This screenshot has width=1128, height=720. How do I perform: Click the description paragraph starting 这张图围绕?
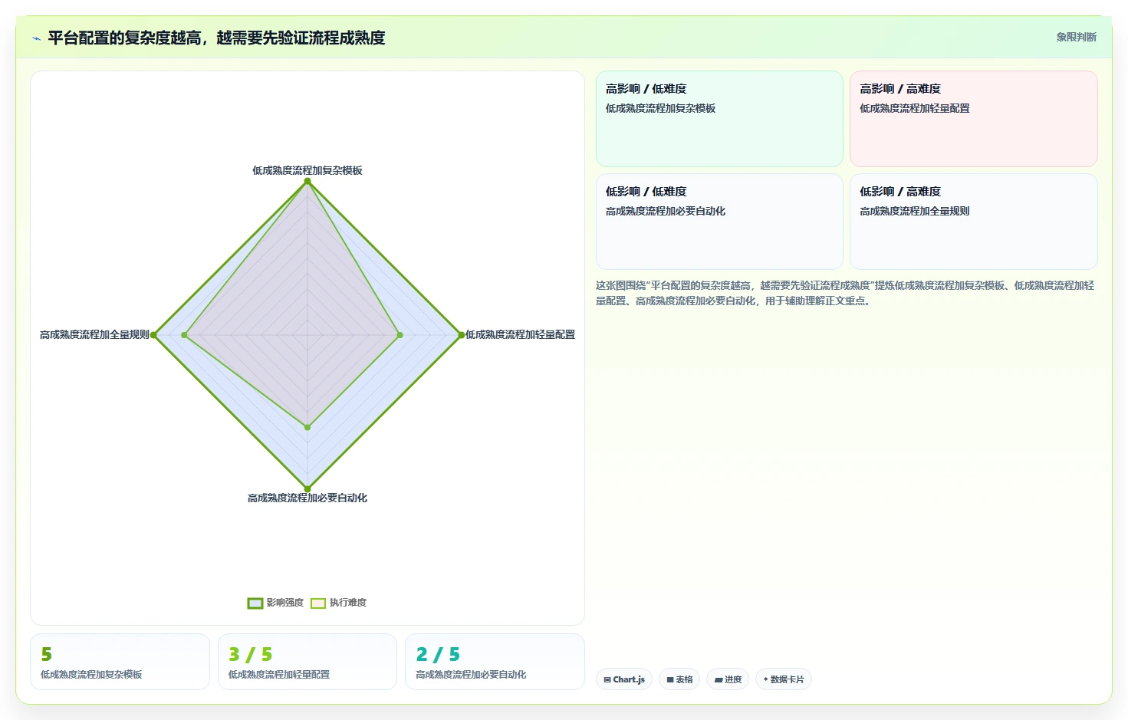[x=845, y=293]
